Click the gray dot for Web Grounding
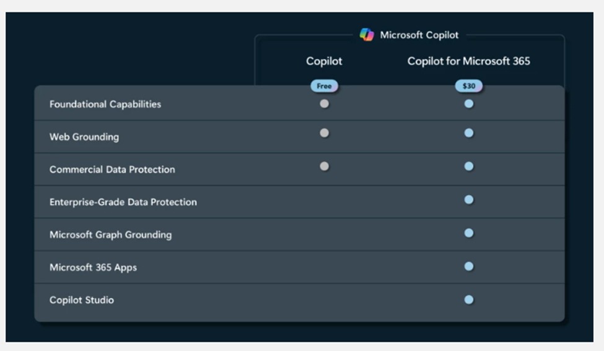 pos(324,133)
